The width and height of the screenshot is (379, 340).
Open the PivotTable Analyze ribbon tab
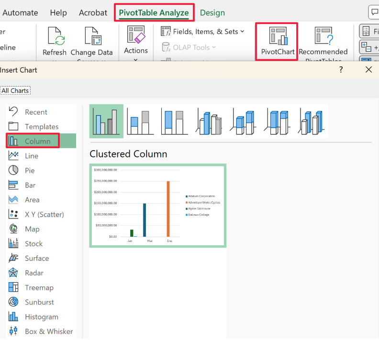pos(154,12)
